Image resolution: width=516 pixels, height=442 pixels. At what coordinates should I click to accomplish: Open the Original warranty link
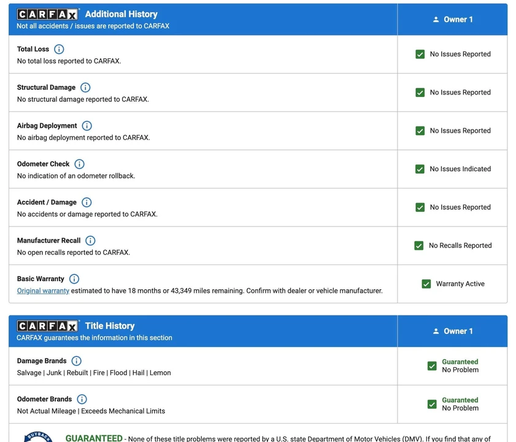click(x=43, y=291)
